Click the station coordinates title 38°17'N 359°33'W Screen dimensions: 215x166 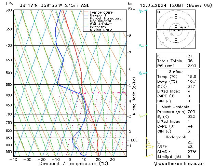[41, 5]
